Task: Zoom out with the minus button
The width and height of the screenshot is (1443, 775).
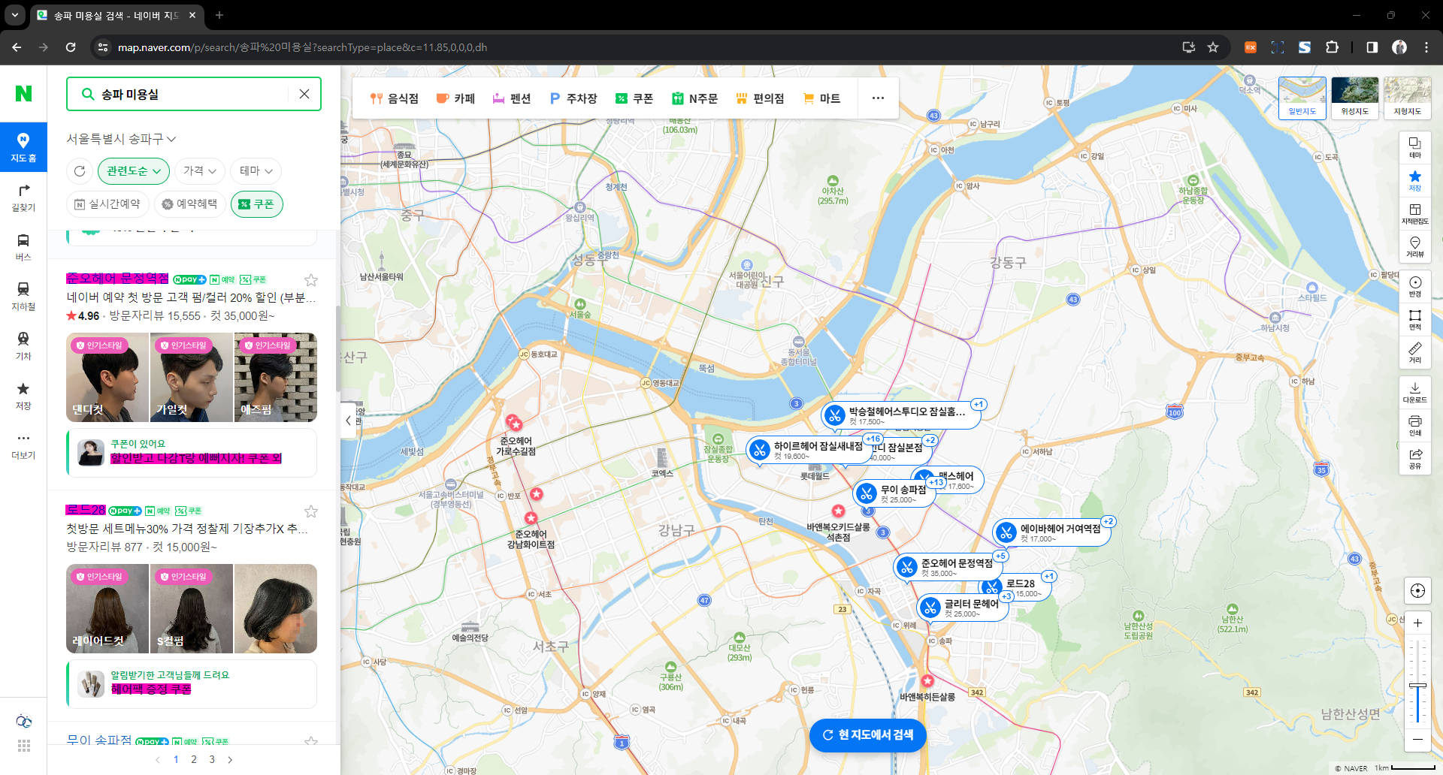Action: pyautogui.click(x=1417, y=739)
